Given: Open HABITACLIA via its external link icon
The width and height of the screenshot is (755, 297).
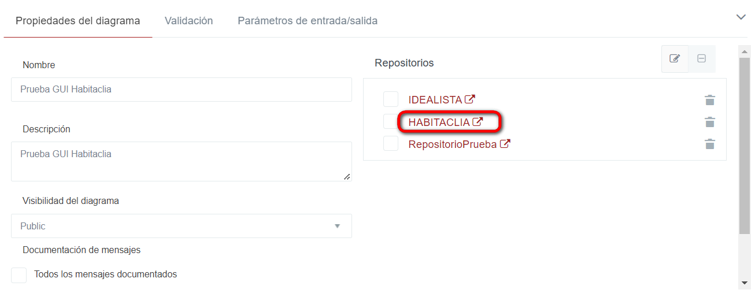Looking at the screenshot, I should coord(478,122).
